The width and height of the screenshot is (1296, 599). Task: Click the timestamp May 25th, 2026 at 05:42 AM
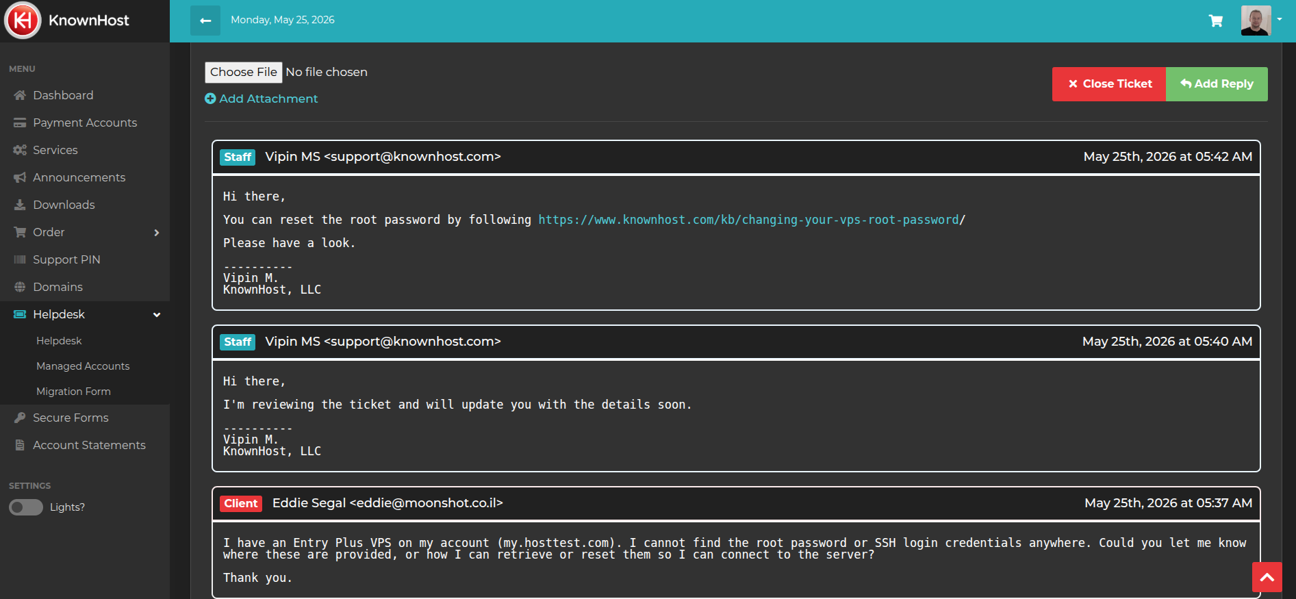coord(1168,157)
